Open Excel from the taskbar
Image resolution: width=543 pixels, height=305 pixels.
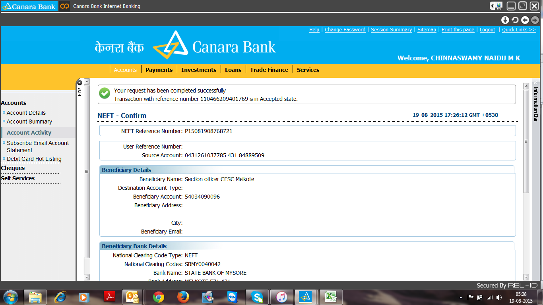tap(331, 297)
